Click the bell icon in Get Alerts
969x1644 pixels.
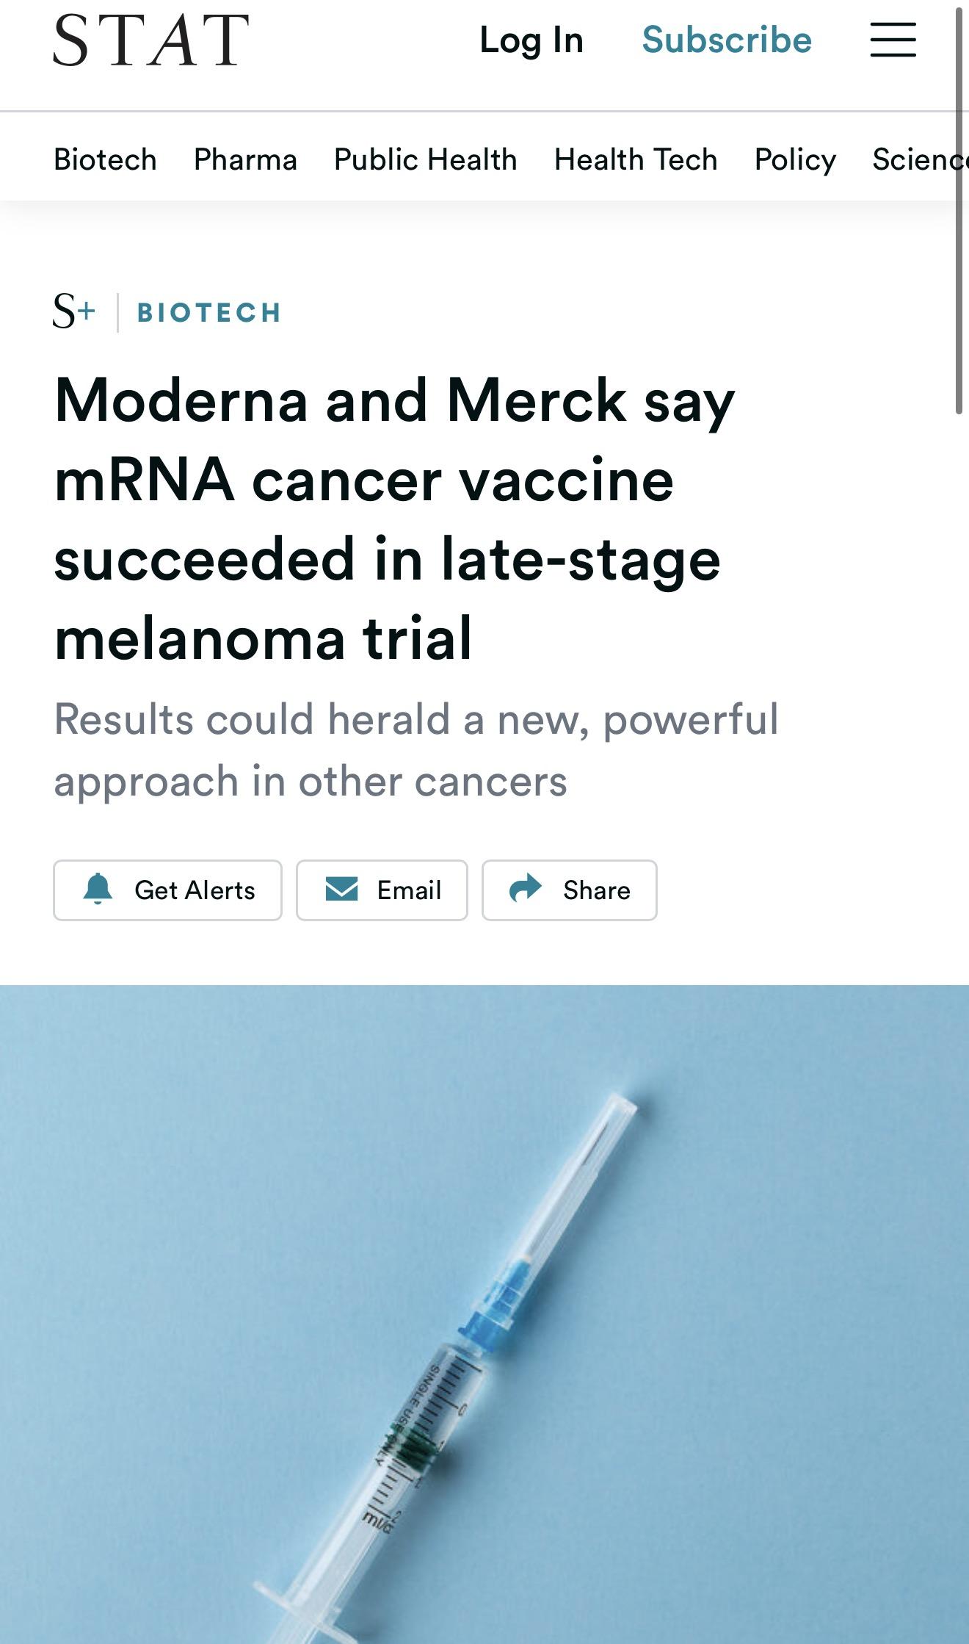[98, 889]
